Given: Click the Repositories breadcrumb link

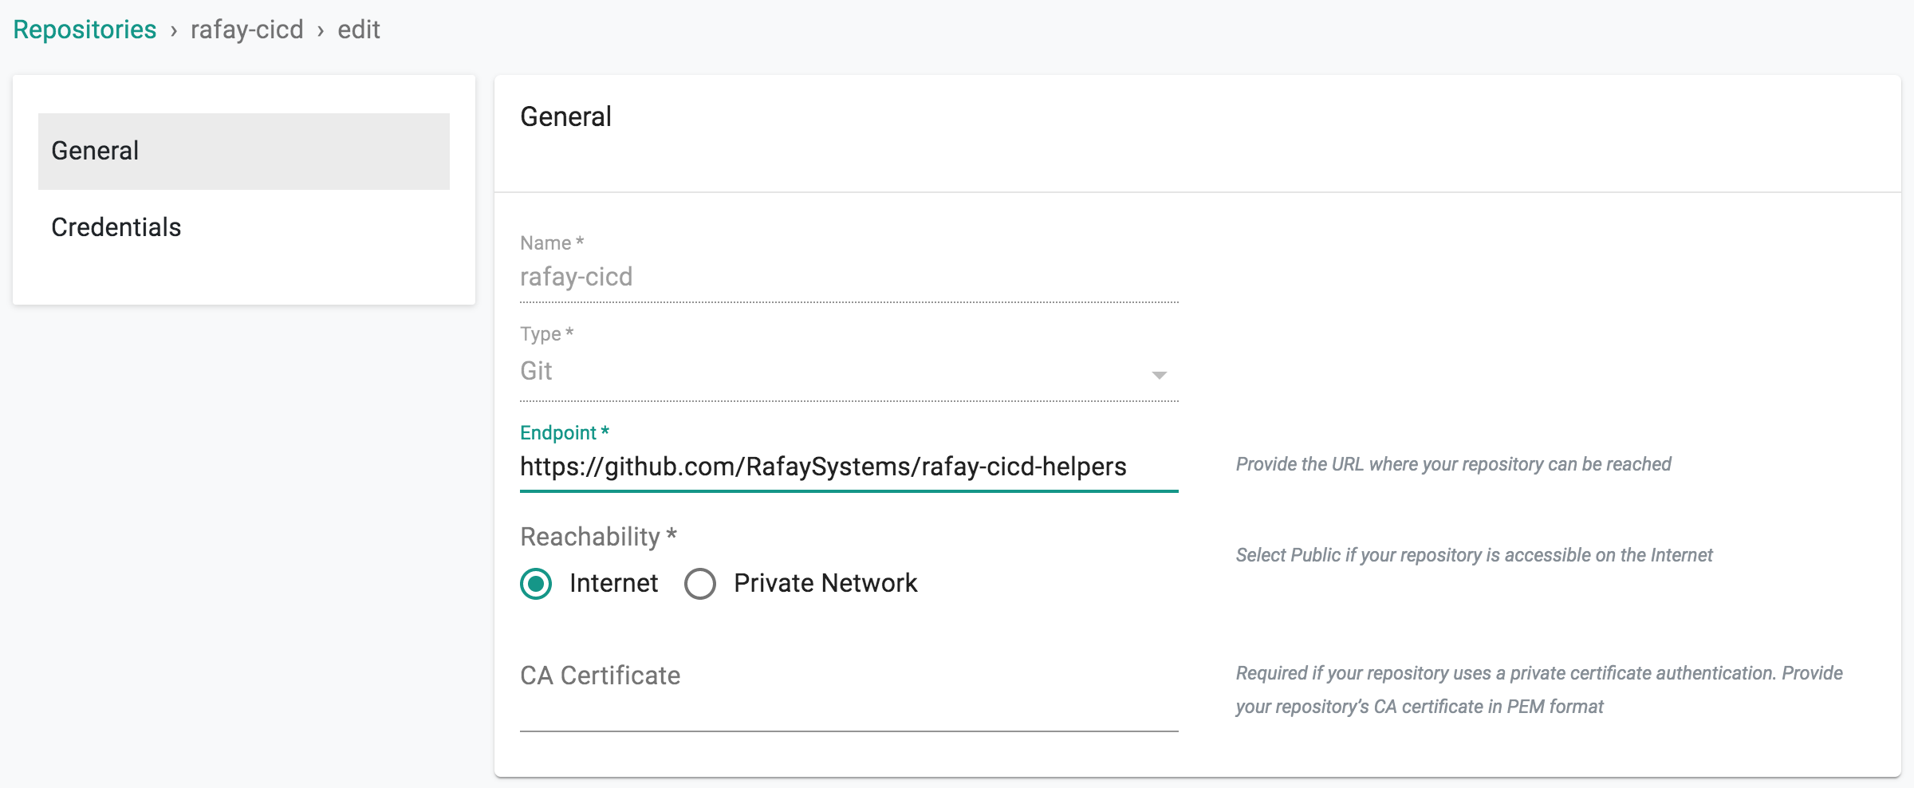Looking at the screenshot, I should 85,30.
